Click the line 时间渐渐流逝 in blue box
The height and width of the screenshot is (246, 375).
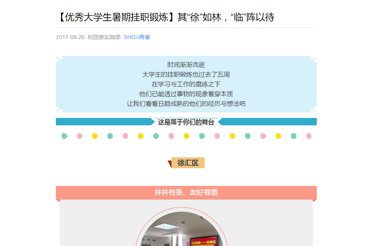pyautogui.click(x=186, y=65)
